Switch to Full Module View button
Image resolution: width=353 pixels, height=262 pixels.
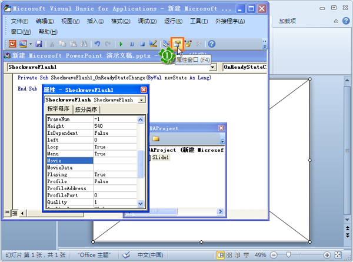click(x=15, y=213)
